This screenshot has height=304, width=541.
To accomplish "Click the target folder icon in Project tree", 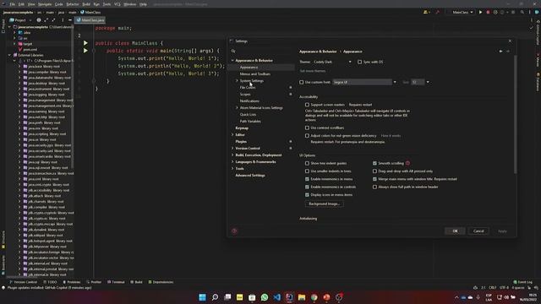I will (x=20, y=44).
